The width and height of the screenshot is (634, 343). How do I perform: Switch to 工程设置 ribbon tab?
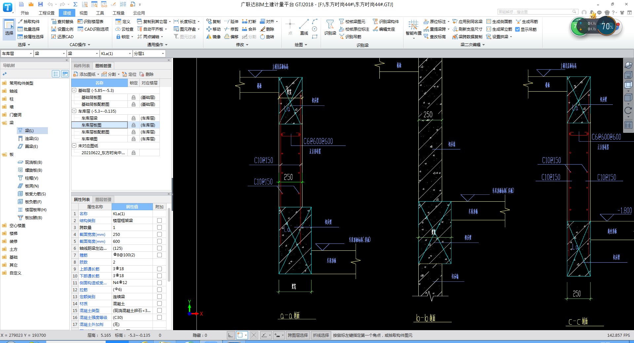coord(47,13)
